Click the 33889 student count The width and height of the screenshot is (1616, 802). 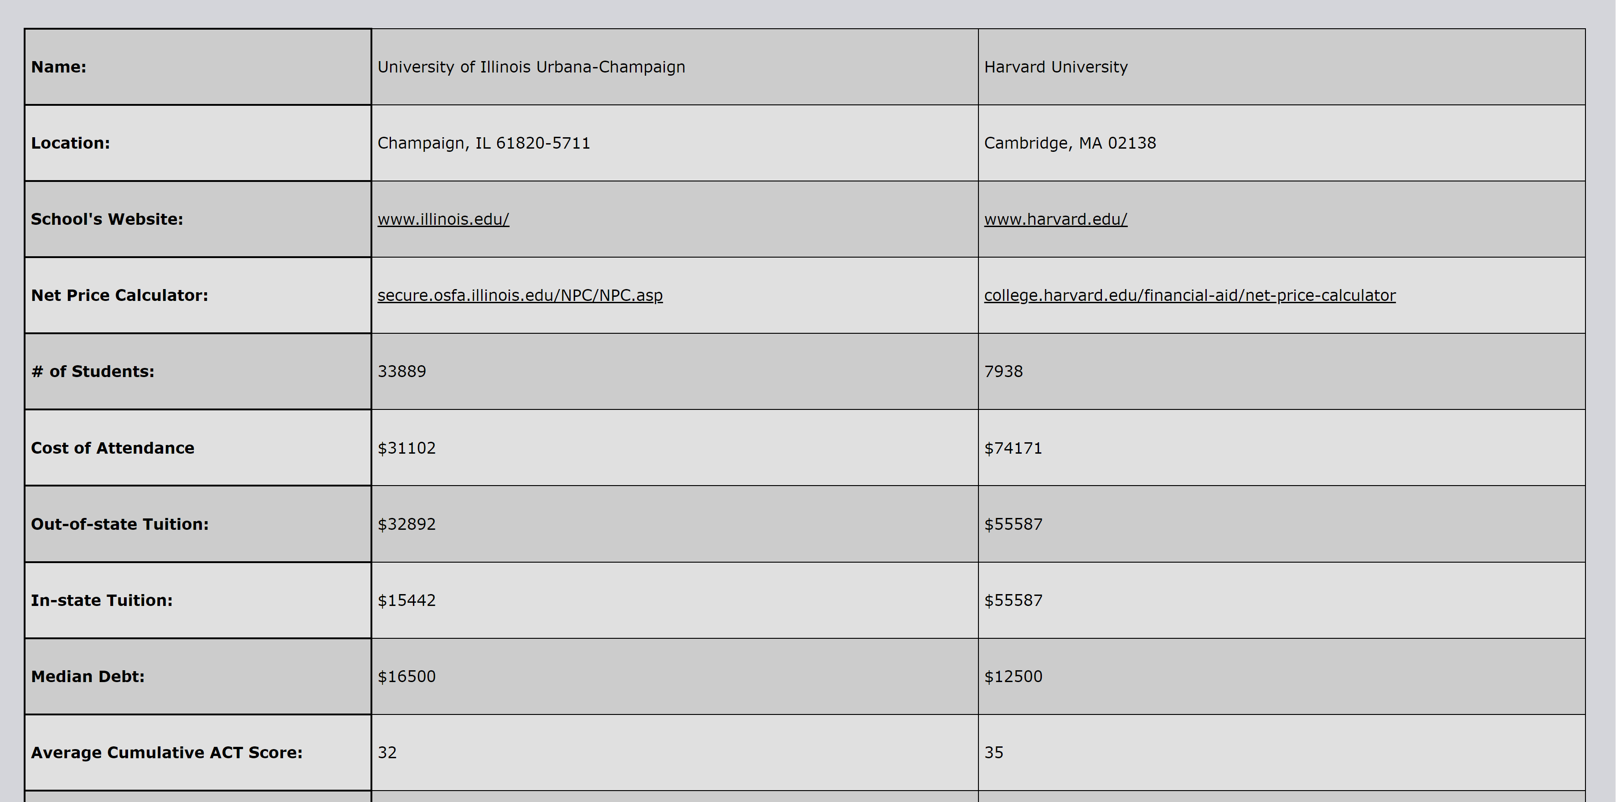[401, 372]
